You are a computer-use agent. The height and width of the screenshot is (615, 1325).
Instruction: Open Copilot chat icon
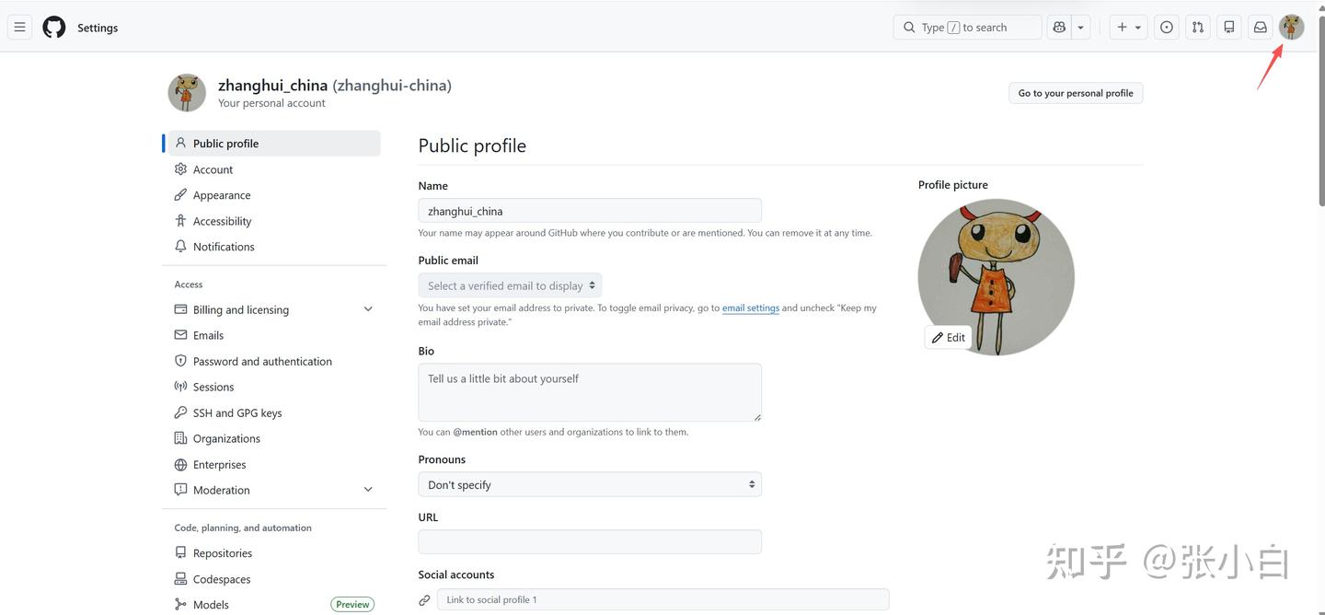tap(1059, 28)
